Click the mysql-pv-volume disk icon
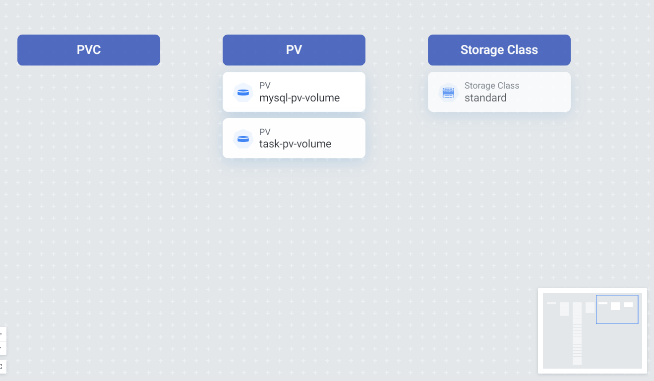Screen dimensions: 654x381 click(x=243, y=93)
